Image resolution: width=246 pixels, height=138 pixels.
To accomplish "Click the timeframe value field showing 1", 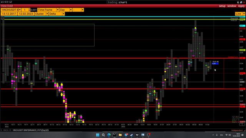I will click(25, 10).
